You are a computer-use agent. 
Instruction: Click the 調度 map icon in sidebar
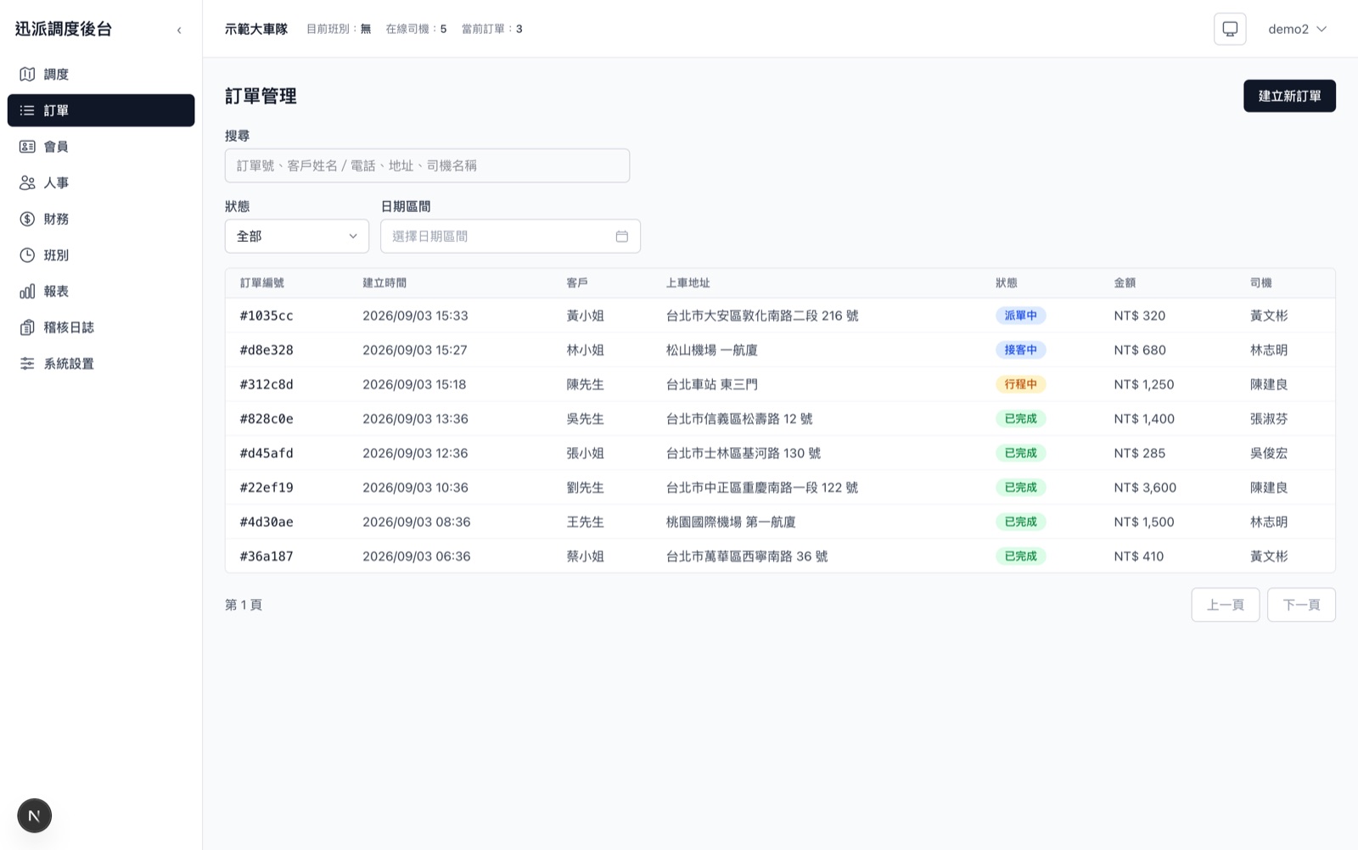27,75
